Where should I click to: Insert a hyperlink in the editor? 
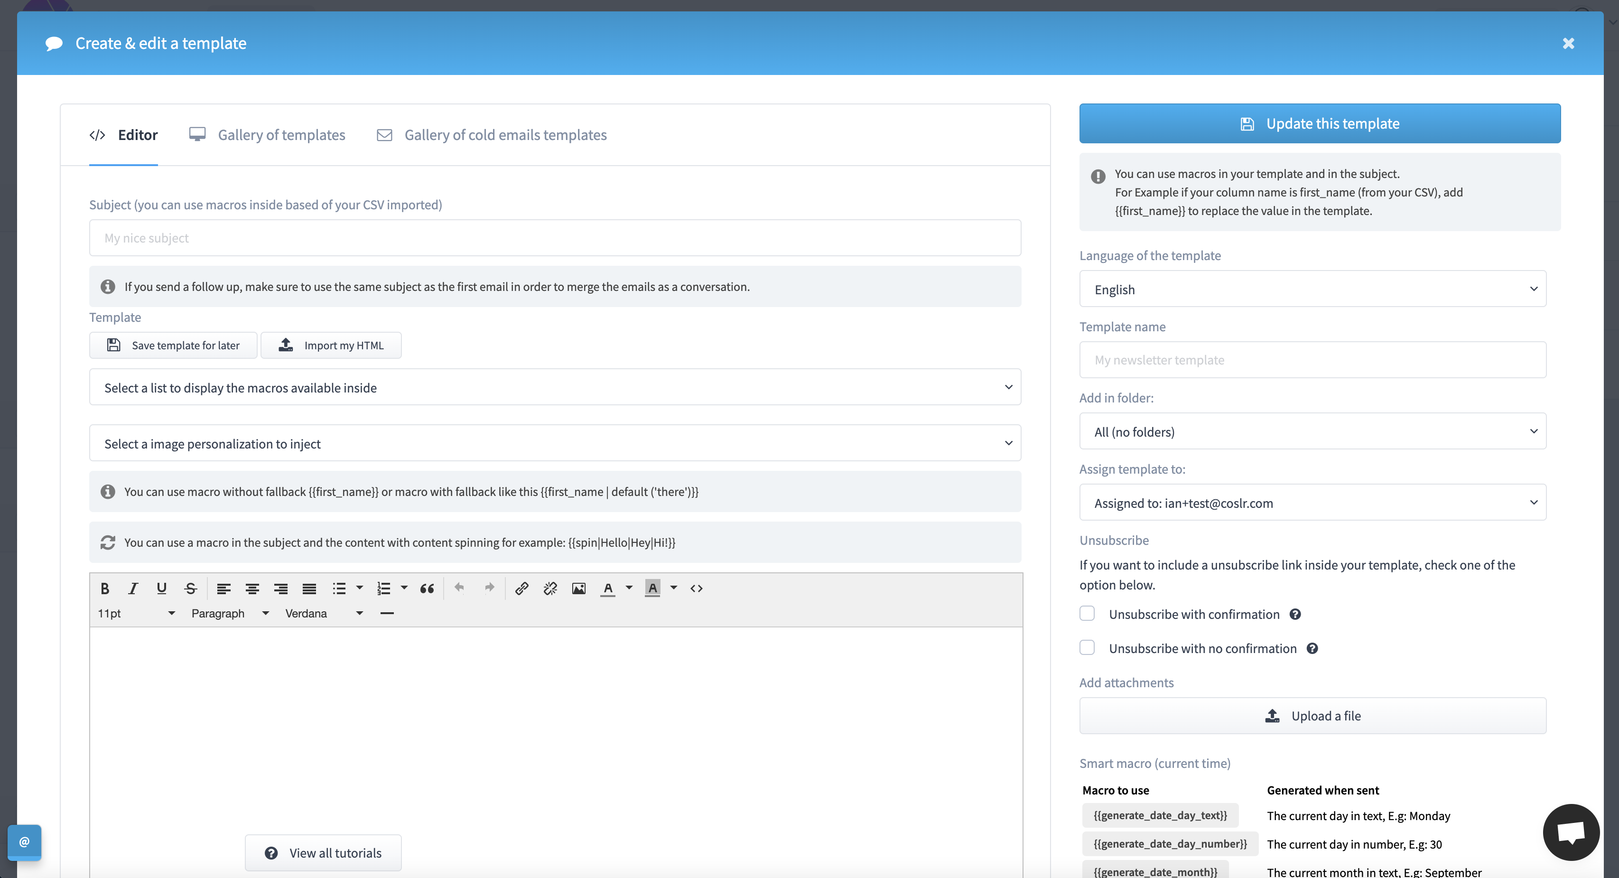(x=521, y=588)
